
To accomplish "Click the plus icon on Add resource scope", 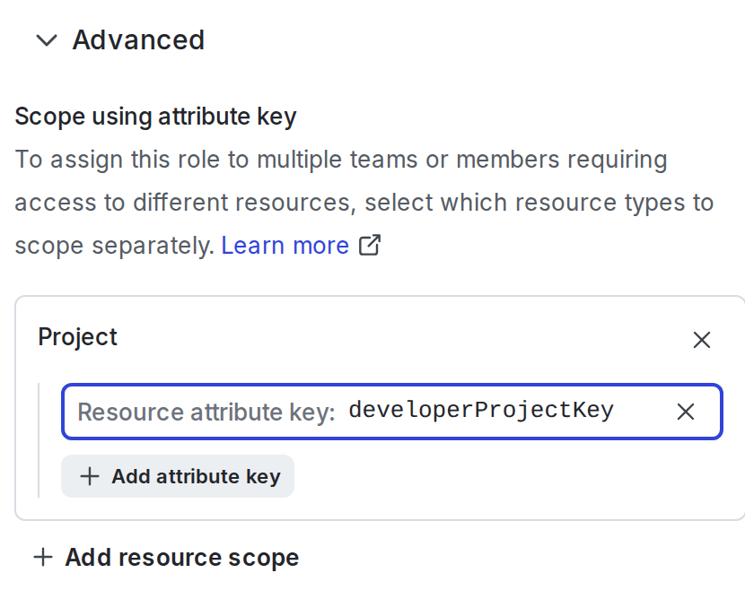I will click(42, 557).
